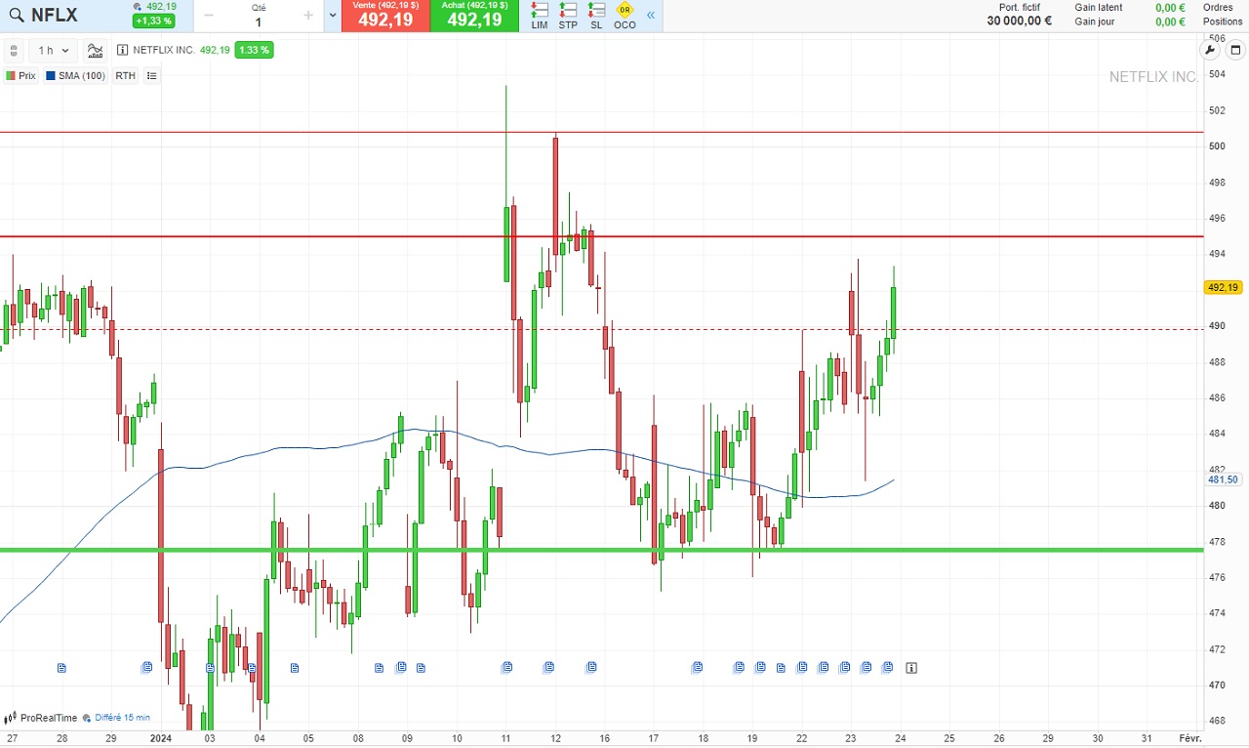Click the 2024 label on time axis
The image size is (1249, 748).
tap(161, 738)
